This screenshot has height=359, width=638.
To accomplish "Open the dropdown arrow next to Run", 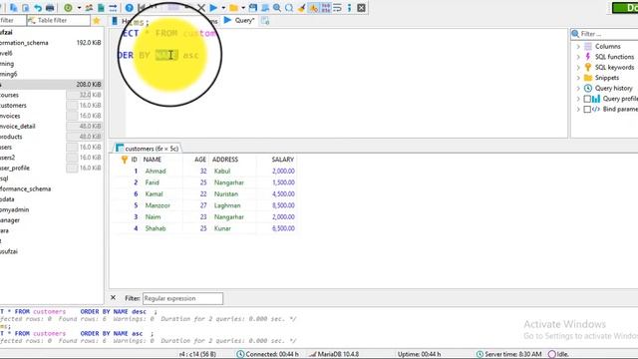I will tap(223, 8).
